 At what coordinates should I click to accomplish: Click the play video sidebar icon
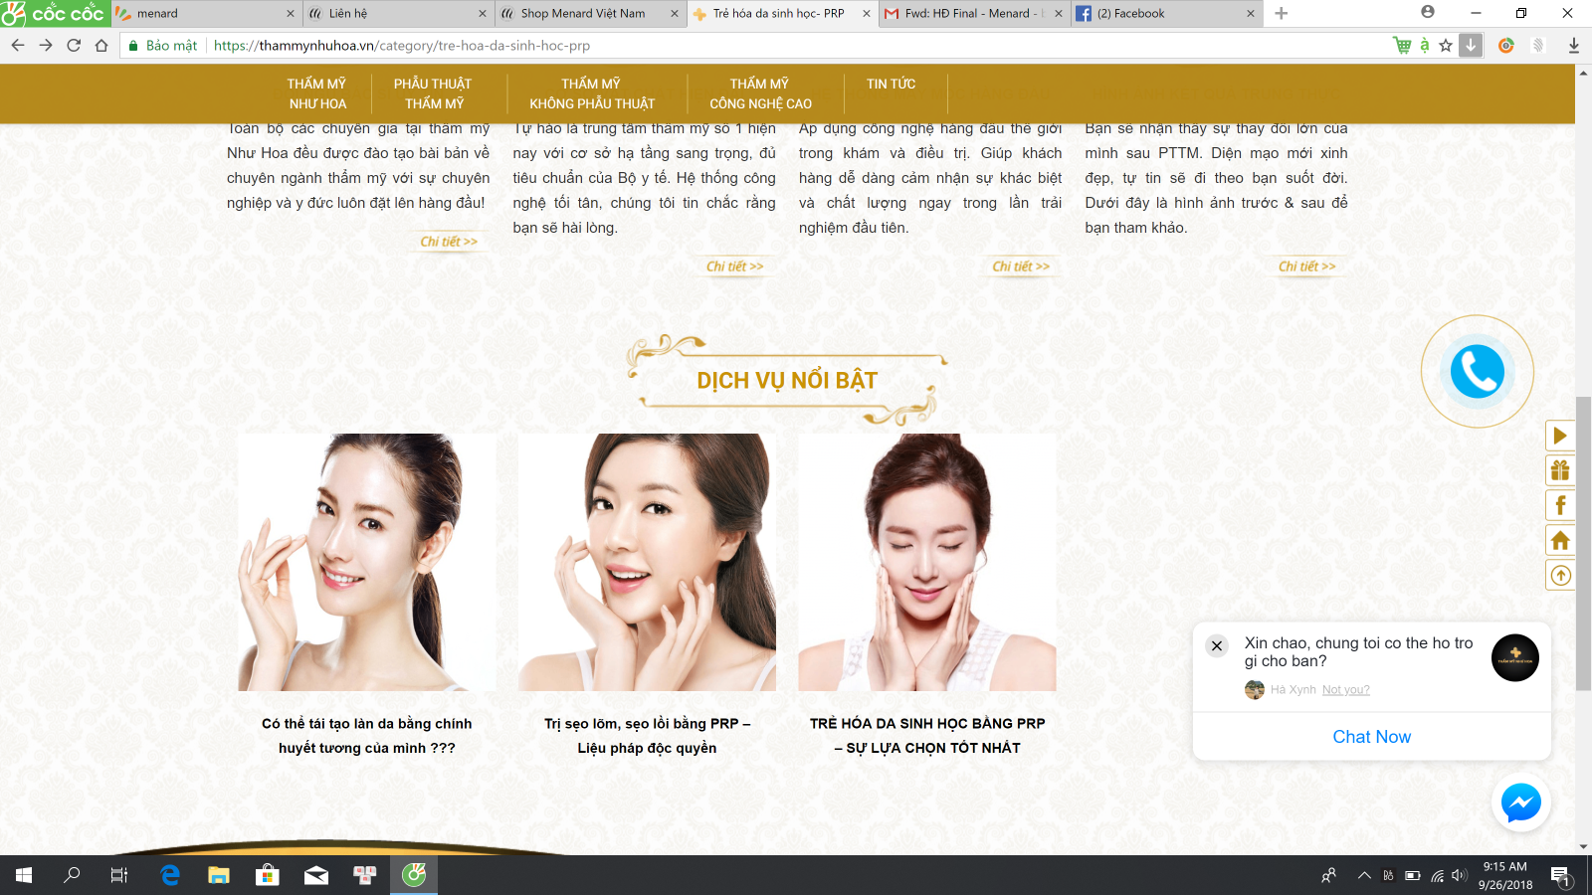(1559, 436)
